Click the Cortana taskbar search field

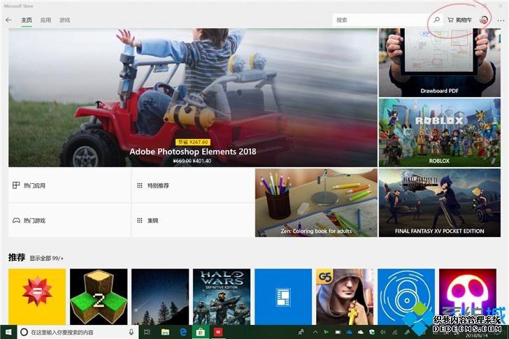(78, 332)
